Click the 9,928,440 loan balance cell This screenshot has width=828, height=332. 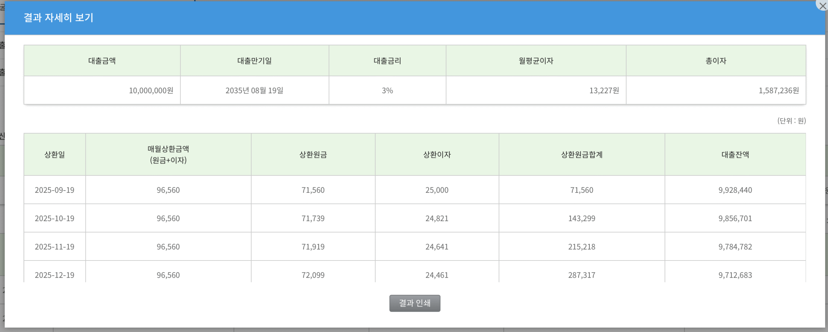[735, 190]
